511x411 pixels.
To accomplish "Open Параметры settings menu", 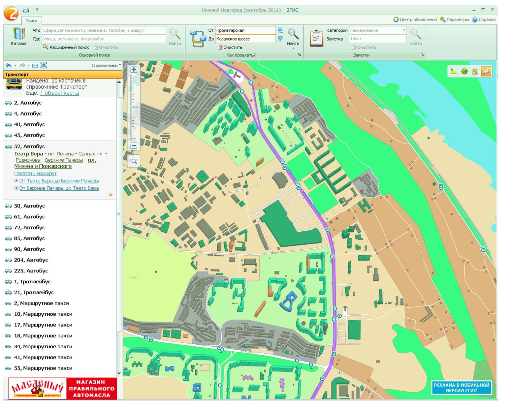I will coord(454,20).
